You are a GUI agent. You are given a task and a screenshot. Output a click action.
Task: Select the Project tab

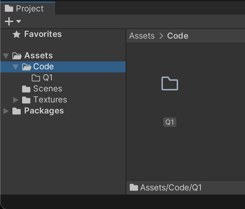pos(25,9)
